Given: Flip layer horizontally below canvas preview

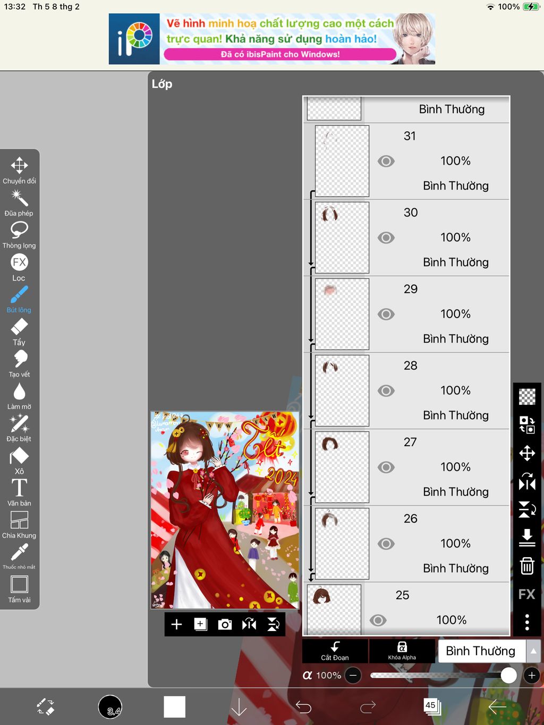Looking at the screenshot, I should 249,624.
